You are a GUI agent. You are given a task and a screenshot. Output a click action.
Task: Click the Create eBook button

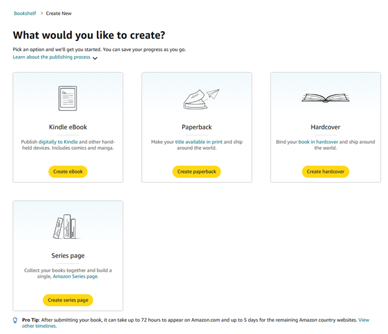pos(68,172)
